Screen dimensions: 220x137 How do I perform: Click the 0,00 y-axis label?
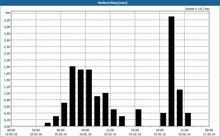coord(7,127)
